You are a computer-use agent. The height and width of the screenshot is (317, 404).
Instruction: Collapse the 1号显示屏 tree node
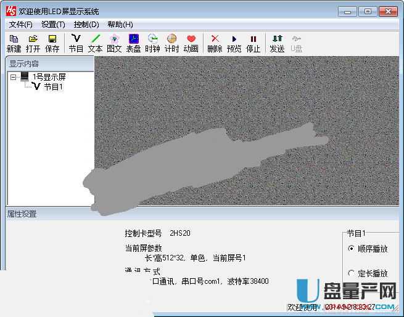click(13, 77)
